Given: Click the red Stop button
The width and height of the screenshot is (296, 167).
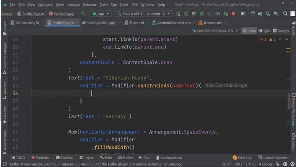Looking at the screenshot, I should pyautogui.click(x=233, y=13).
